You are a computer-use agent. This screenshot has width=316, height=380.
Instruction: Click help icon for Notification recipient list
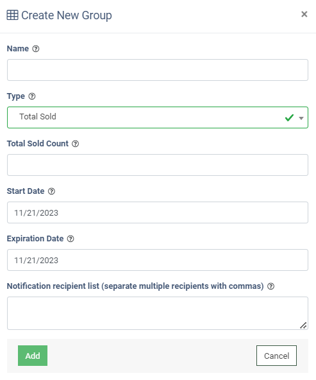click(270, 286)
